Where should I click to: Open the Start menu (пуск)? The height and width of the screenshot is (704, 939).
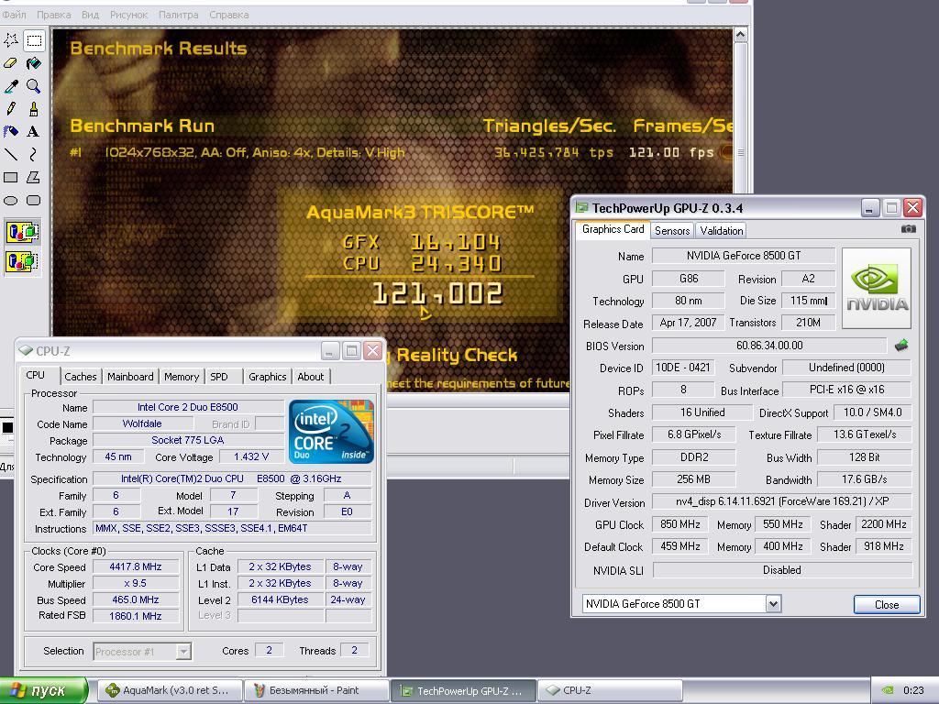[x=42, y=690]
